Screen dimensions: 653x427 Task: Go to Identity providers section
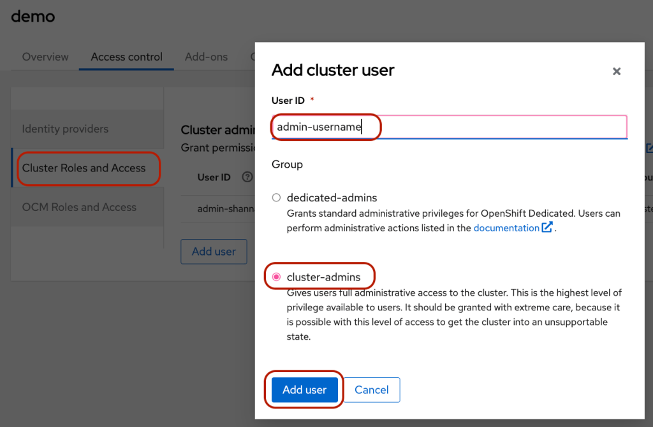point(65,129)
